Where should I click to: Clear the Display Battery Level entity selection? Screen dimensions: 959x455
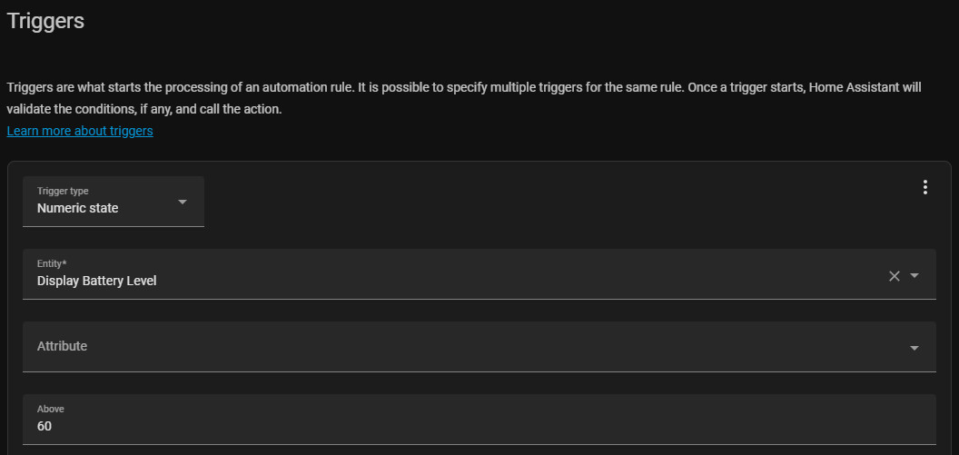tap(895, 276)
